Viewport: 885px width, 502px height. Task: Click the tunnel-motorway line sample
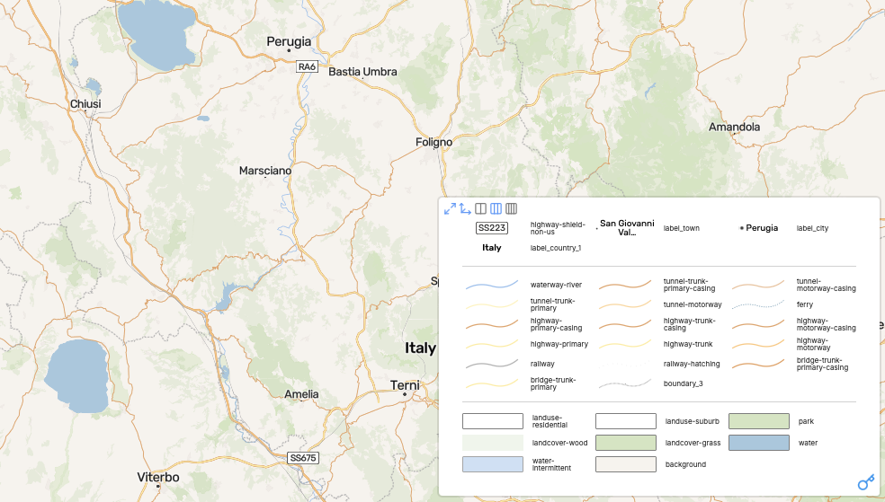625,304
